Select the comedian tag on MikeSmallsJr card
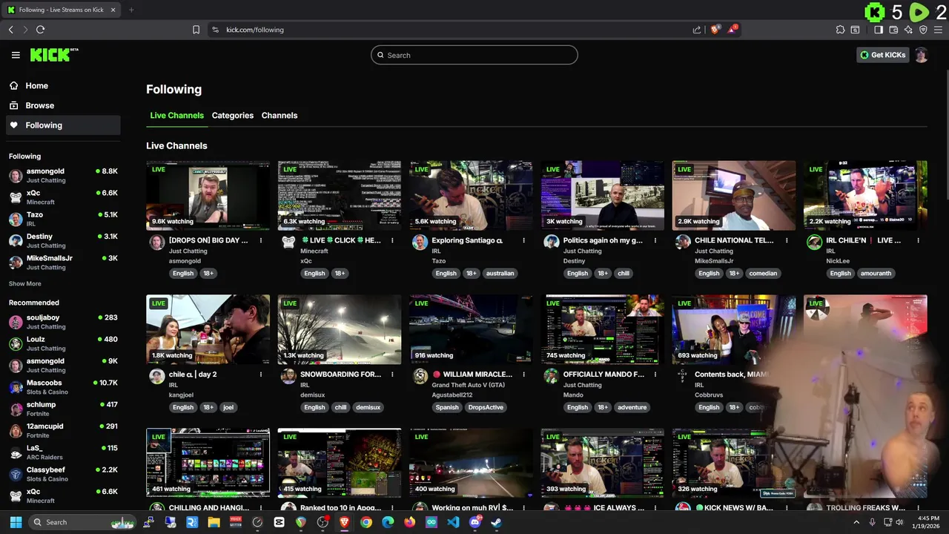949x534 pixels. click(763, 273)
